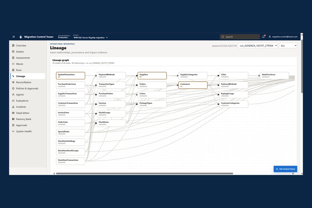
Task: Open the run_20260824 run selector dropdown
Action: coord(258,46)
